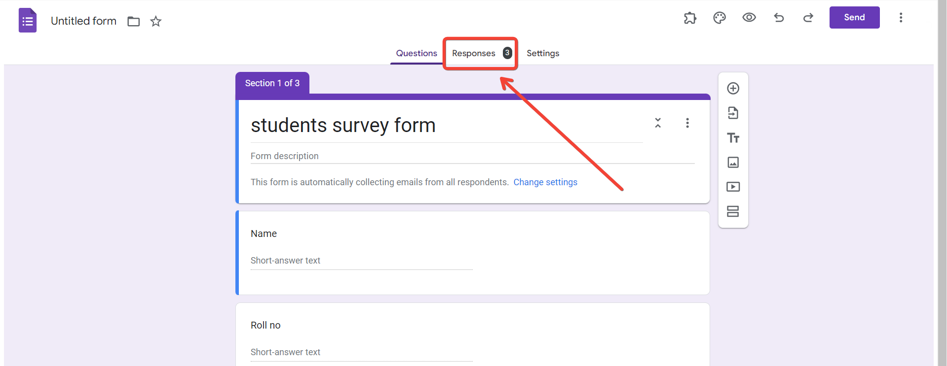Click the Add question plus icon
This screenshot has width=947, height=366.
pyautogui.click(x=733, y=88)
